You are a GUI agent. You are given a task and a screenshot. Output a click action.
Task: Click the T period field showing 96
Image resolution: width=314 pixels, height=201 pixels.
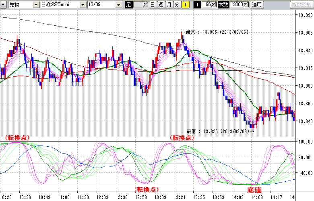(207, 5)
